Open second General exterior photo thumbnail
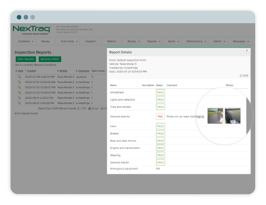This screenshot has height=205, width=266. click(x=233, y=116)
